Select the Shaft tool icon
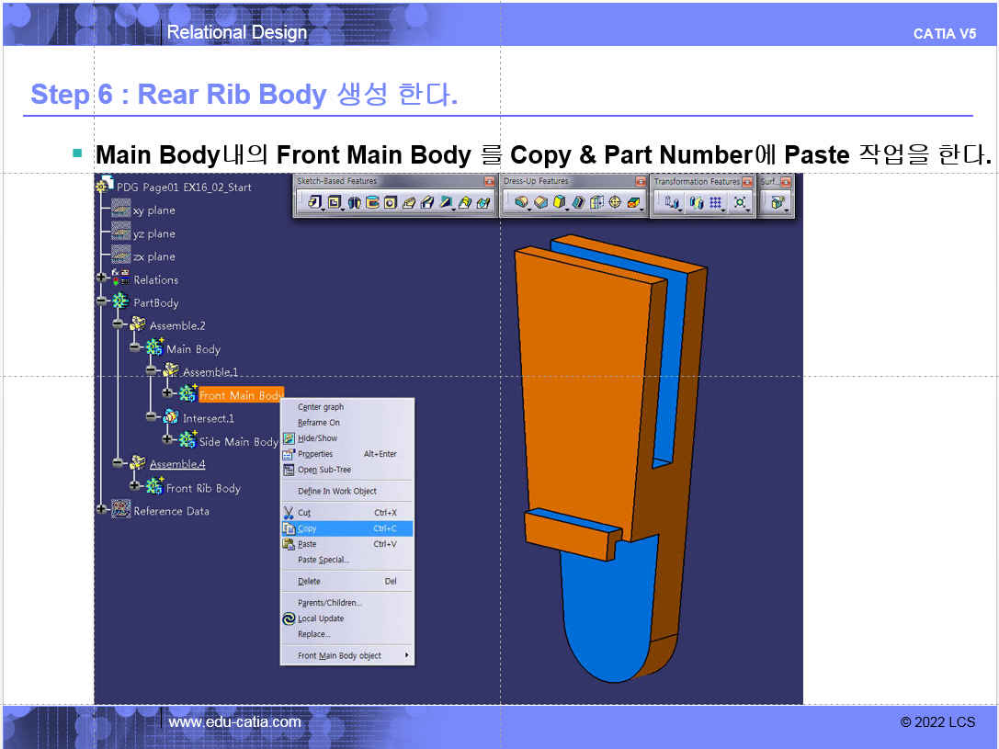The height and width of the screenshot is (749, 999). click(354, 202)
